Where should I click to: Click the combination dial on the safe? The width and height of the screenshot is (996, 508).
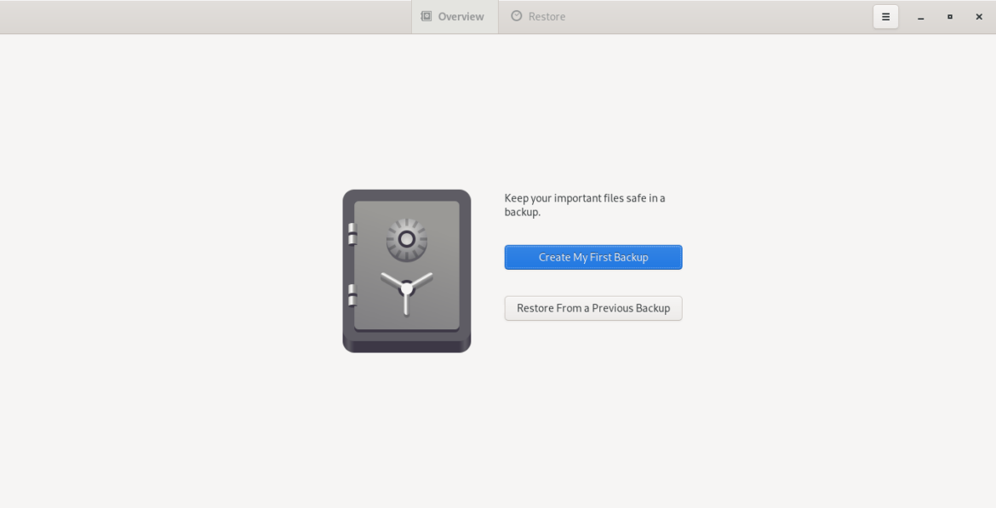[x=407, y=239]
